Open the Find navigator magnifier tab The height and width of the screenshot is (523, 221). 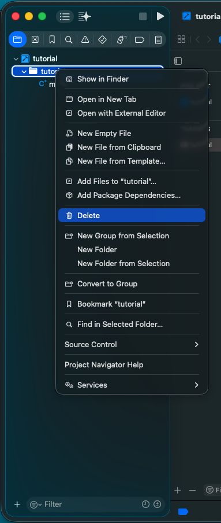(x=69, y=40)
